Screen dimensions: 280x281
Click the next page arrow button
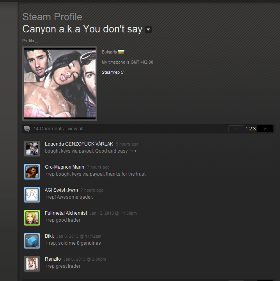pos(265,129)
